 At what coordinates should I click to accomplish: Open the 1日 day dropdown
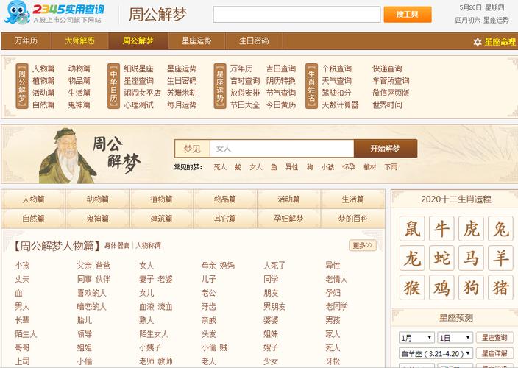455,338
